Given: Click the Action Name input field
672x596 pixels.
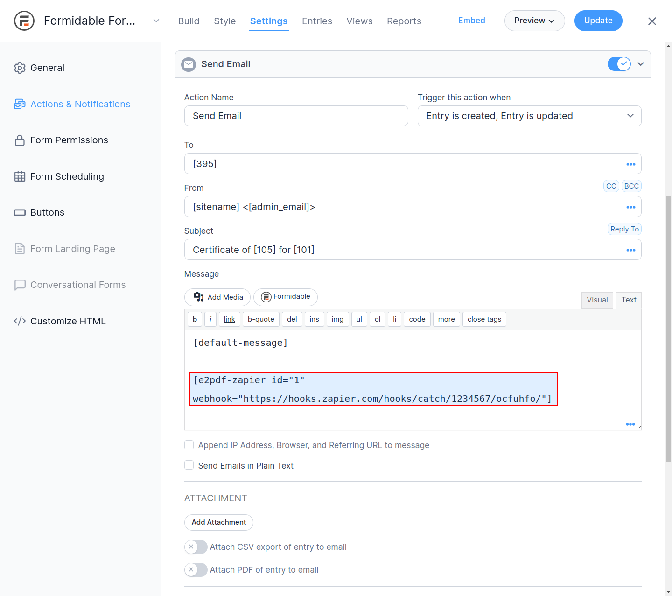Looking at the screenshot, I should [296, 116].
